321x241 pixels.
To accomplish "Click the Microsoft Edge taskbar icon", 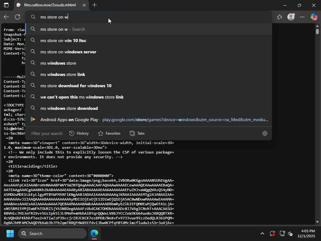I will click(94, 233).
